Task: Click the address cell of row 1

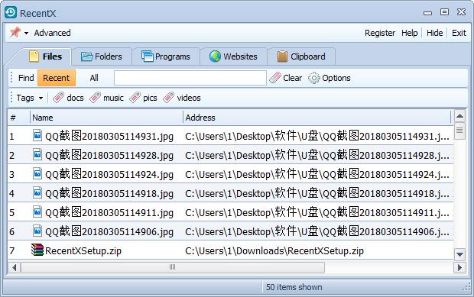Action: pos(317,136)
